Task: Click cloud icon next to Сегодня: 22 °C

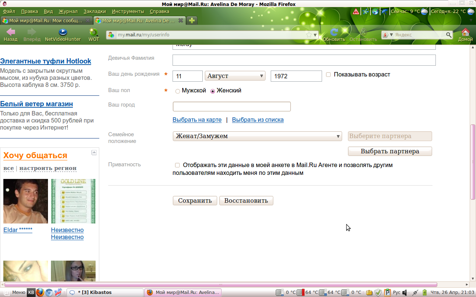Action: [x=471, y=12]
